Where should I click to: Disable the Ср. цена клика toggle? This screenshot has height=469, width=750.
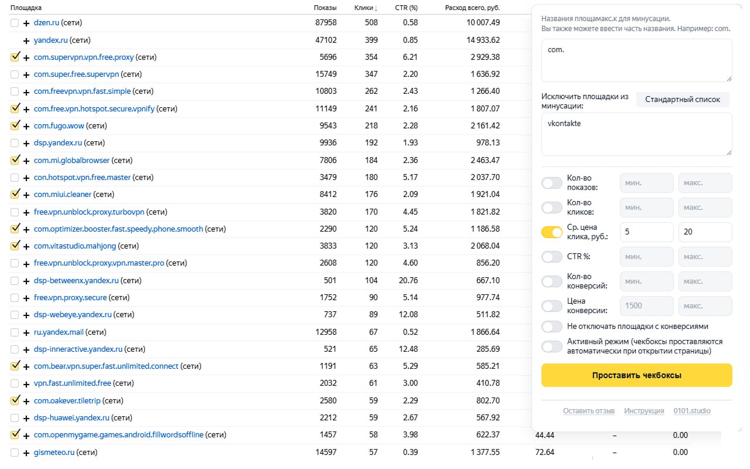(552, 232)
